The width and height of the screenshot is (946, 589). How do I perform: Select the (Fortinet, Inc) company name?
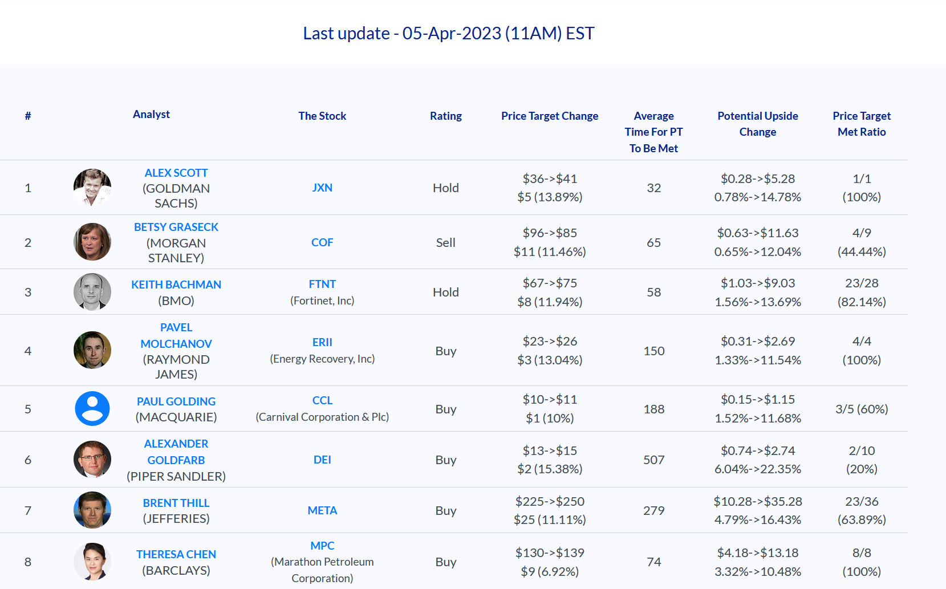pyautogui.click(x=322, y=300)
